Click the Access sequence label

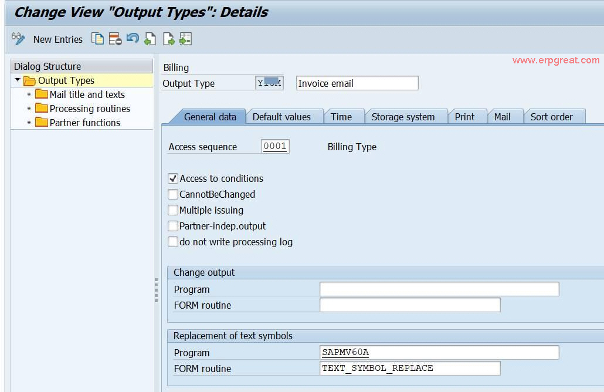click(x=203, y=147)
